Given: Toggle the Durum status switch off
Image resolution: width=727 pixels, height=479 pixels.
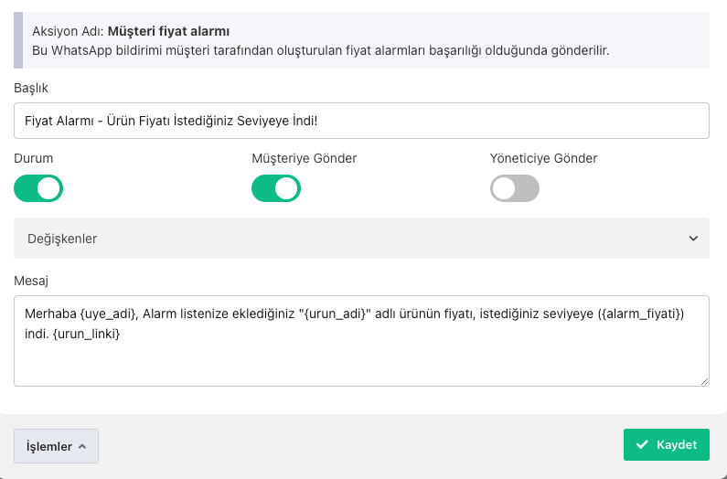Looking at the screenshot, I should click(x=38, y=188).
